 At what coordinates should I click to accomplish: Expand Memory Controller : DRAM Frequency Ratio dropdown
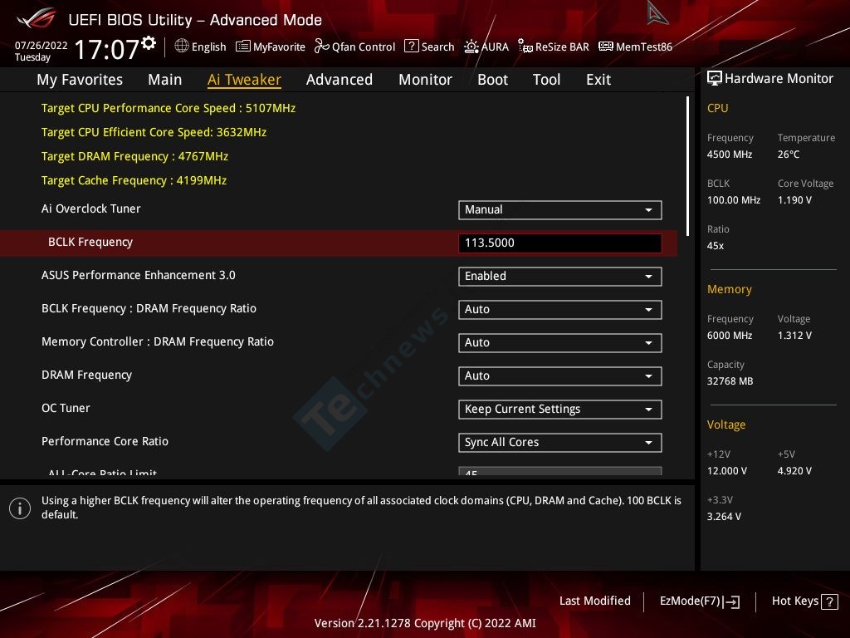[560, 343]
